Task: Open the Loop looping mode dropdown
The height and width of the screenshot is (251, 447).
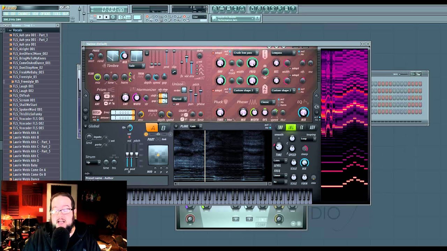Action: point(308,139)
